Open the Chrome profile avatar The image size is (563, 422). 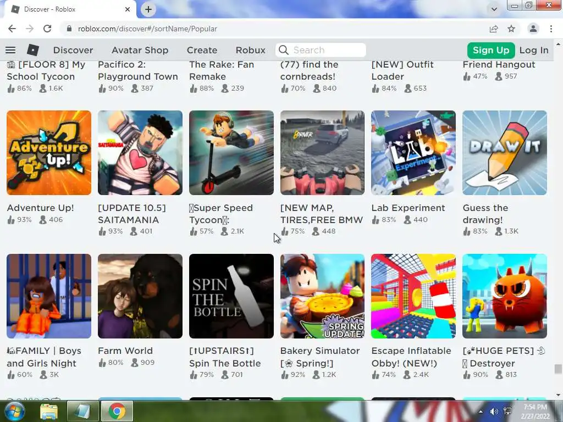pos(533,29)
